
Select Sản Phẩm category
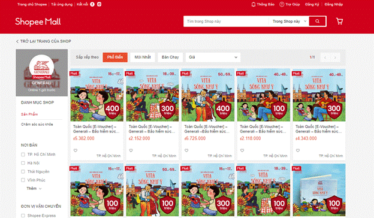[x=29, y=114]
